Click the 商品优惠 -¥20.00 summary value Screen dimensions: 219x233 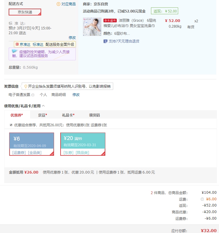[209, 212]
